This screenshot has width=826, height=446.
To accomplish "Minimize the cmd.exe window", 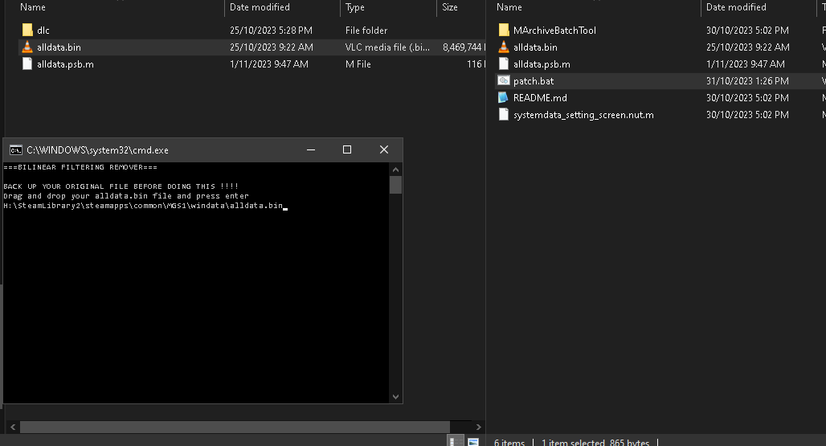I will (x=311, y=149).
